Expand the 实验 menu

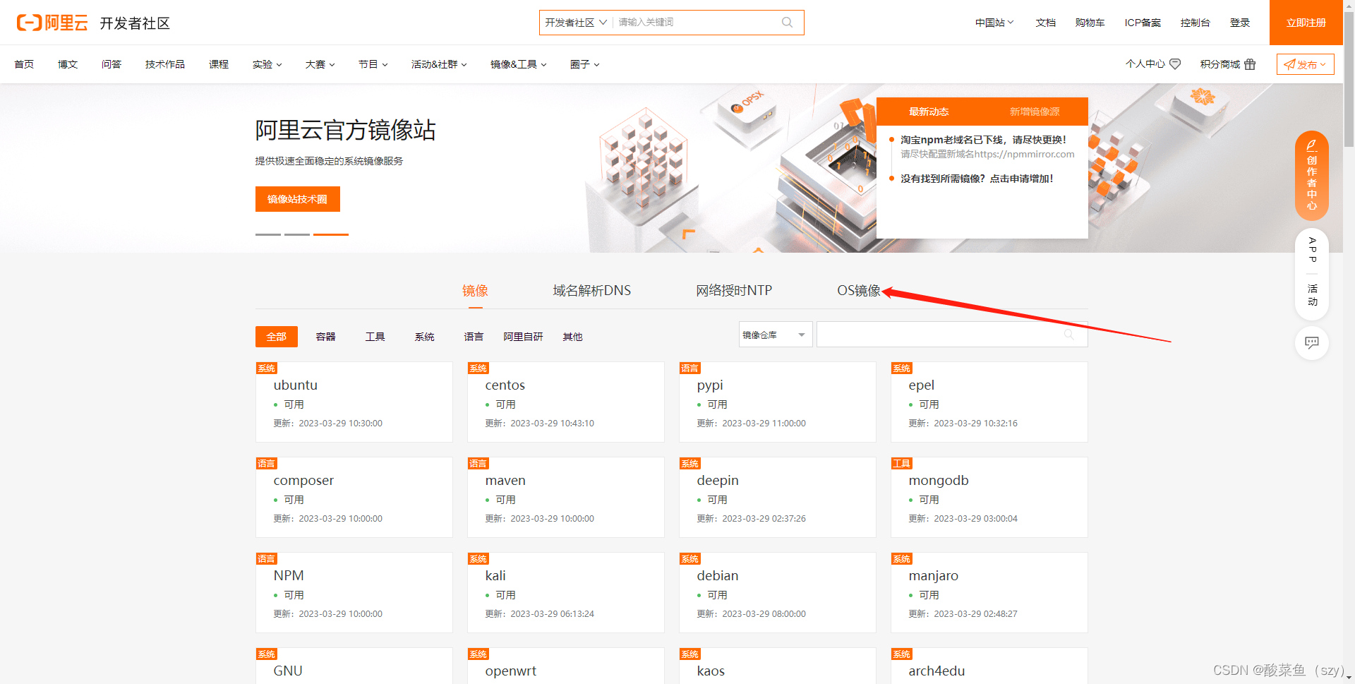pos(267,64)
